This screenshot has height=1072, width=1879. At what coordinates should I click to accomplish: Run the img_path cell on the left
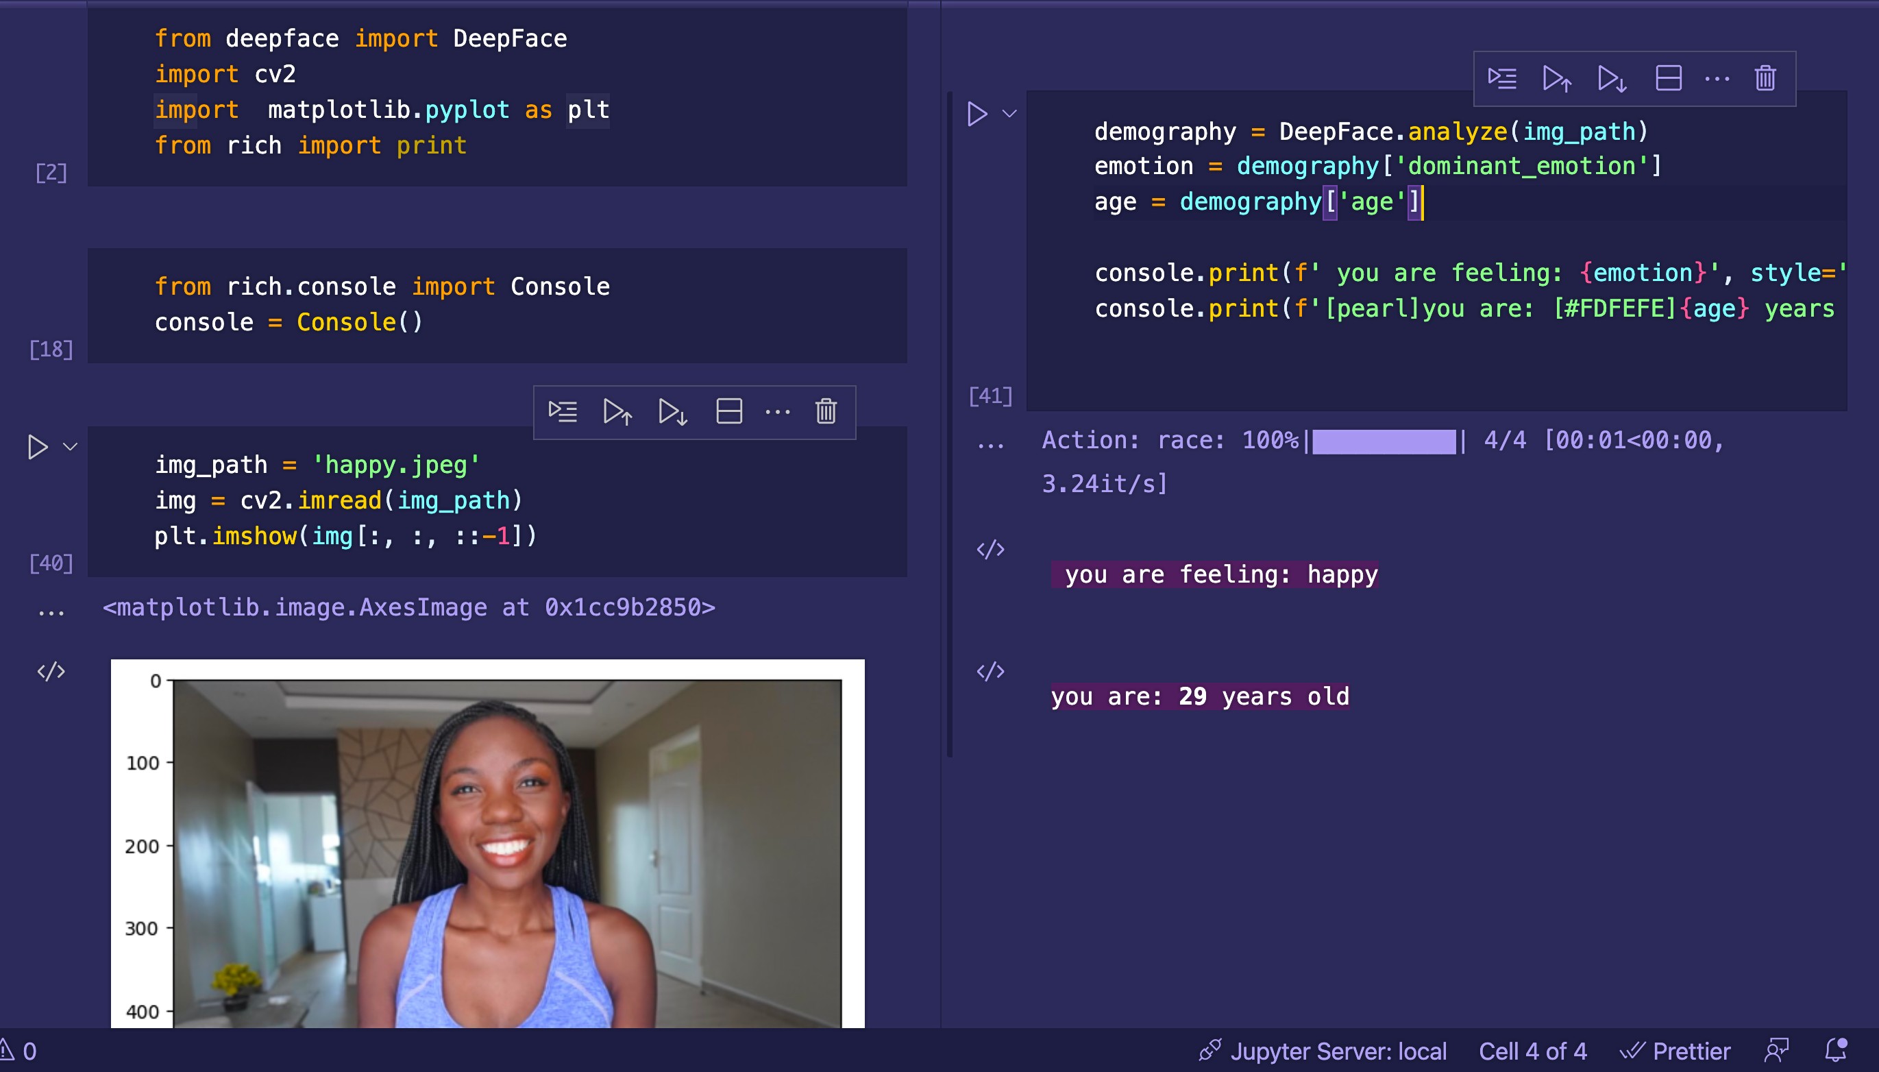[x=37, y=447]
